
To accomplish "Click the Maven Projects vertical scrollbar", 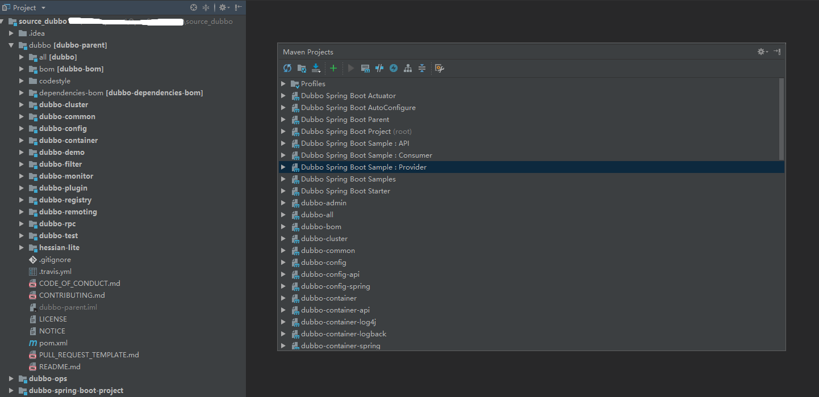I will click(782, 119).
